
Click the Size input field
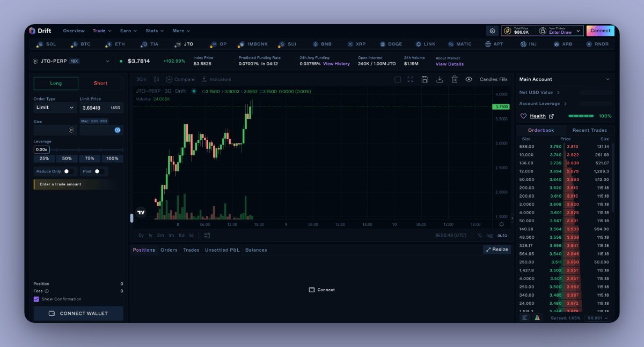coord(56,130)
